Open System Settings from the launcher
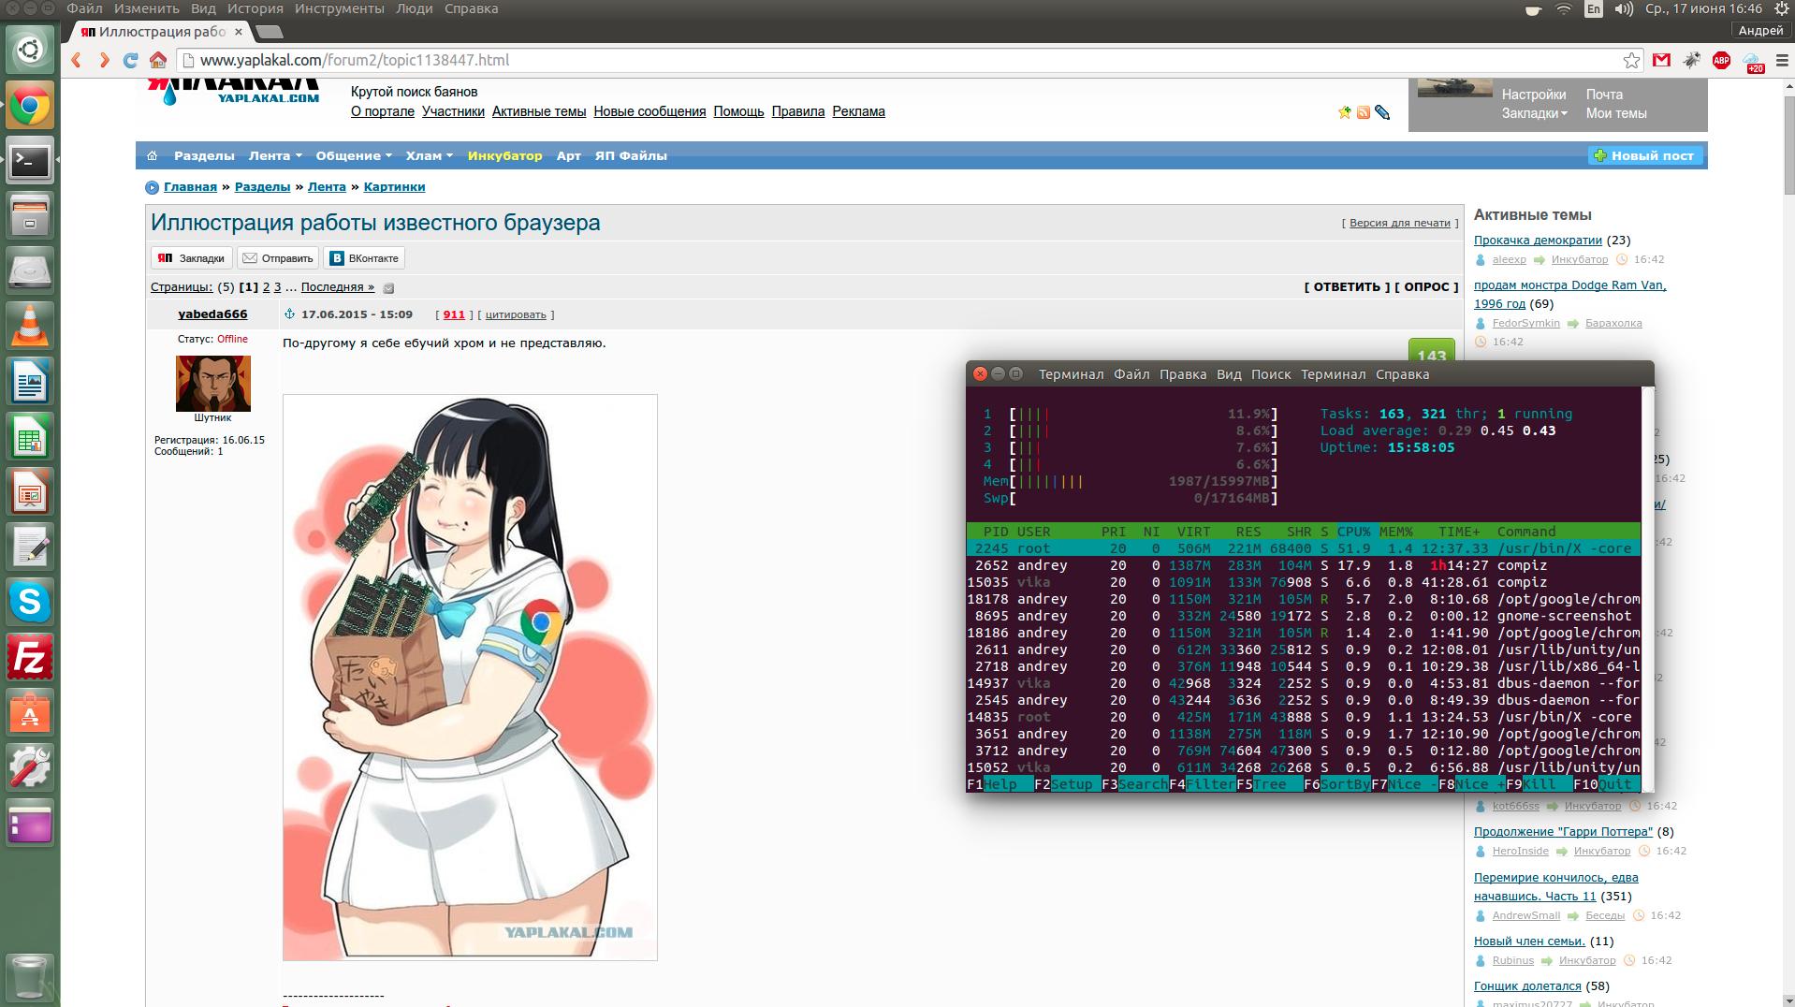The image size is (1795, 1007). click(x=30, y=767)
